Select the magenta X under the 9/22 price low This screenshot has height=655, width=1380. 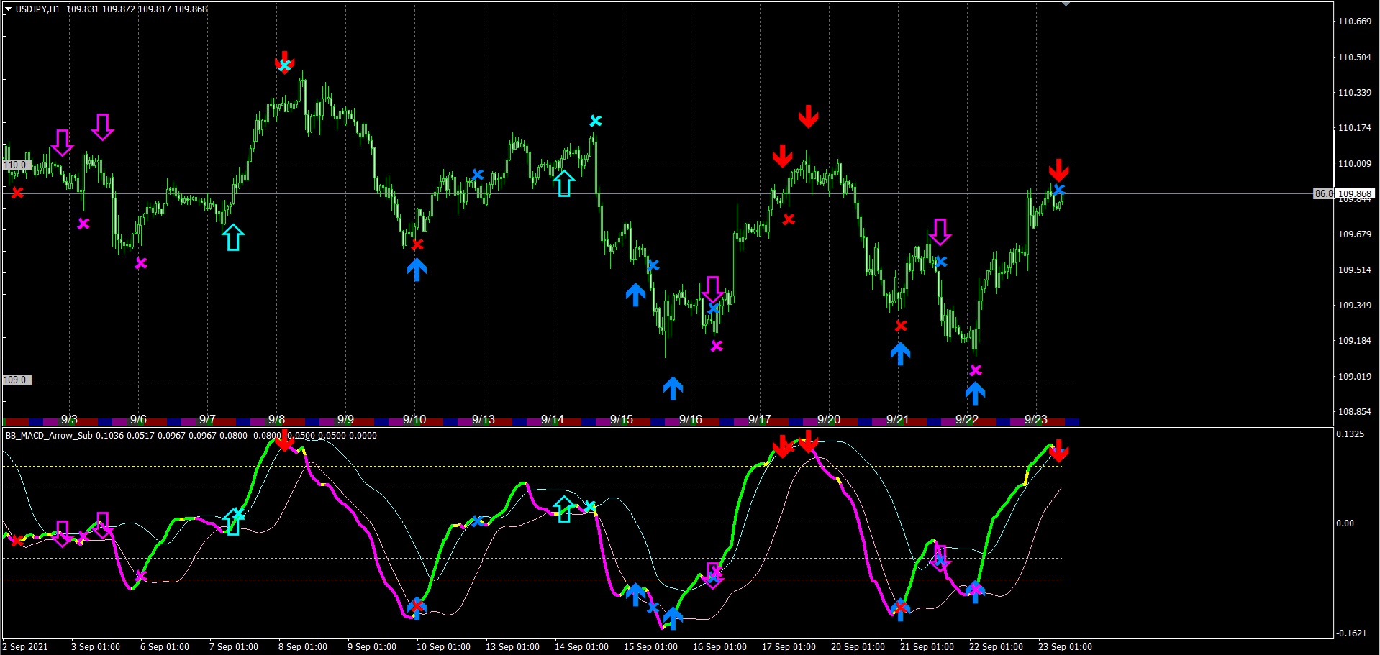tap(976, 370)
